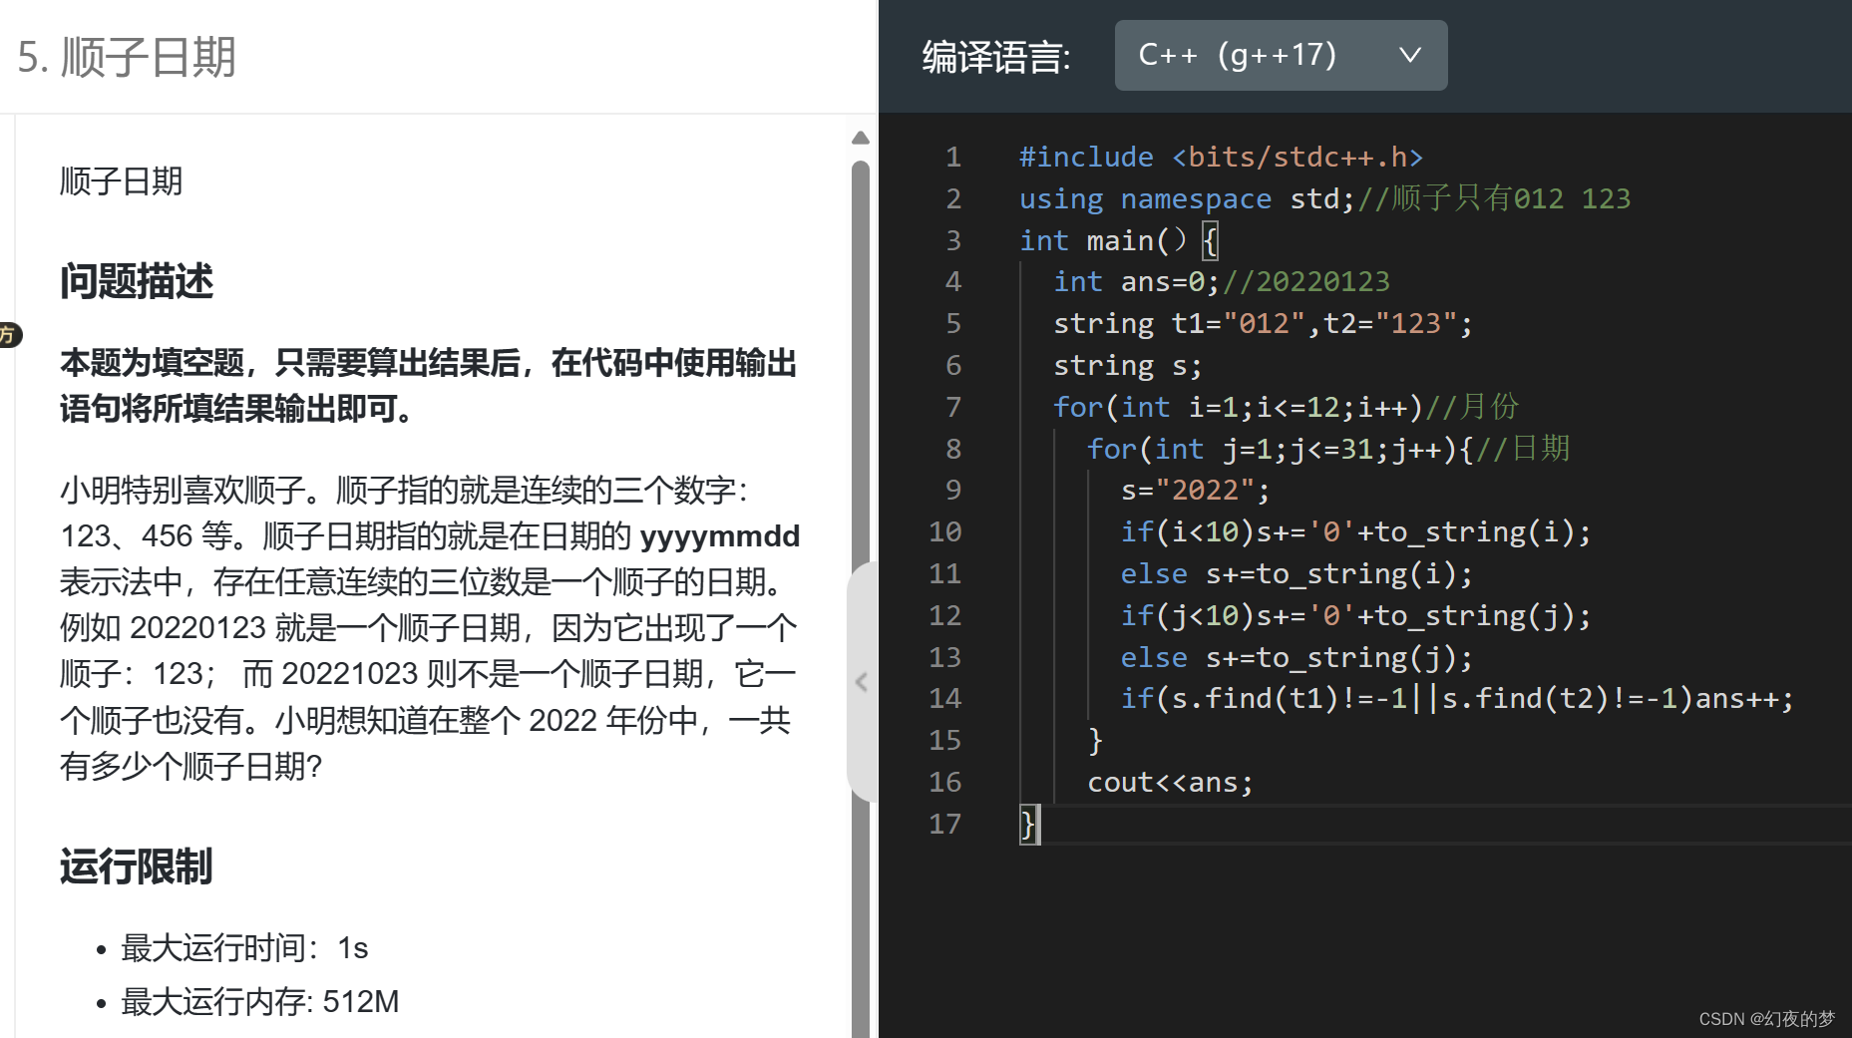This screenshot has height=1038, width=1852.
Task: Click the '问题描述' heading
Action: point(137,281)
